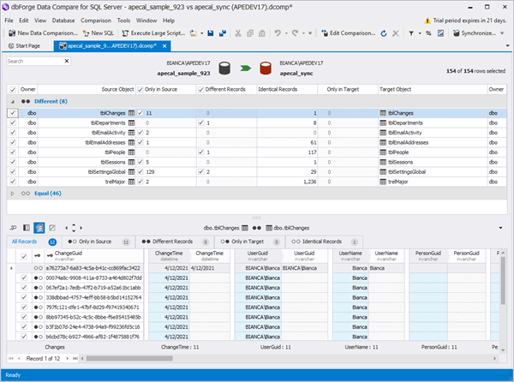Screen dimensions: 514x382
Task: Launch the Synchronize wizard
Action: 475,33
